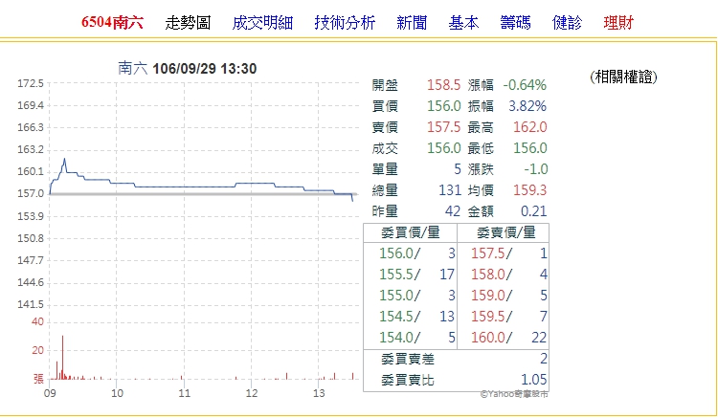Open the 基本 tab
Image resolution: width=718 pixels, height=418 pixels.
463,22
